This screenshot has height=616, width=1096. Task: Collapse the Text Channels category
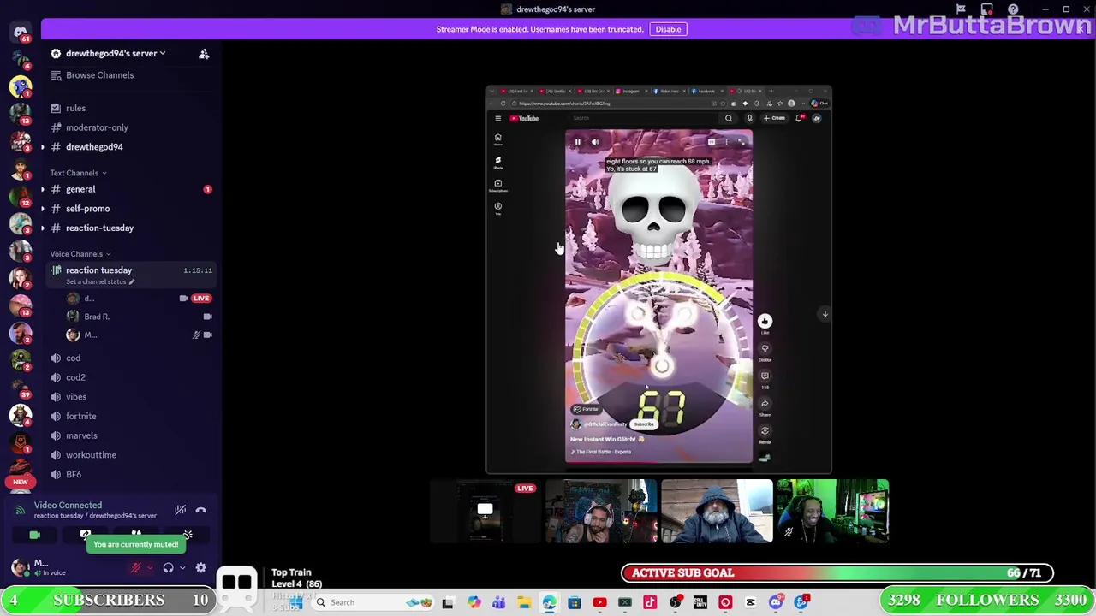tap(78, 173)
